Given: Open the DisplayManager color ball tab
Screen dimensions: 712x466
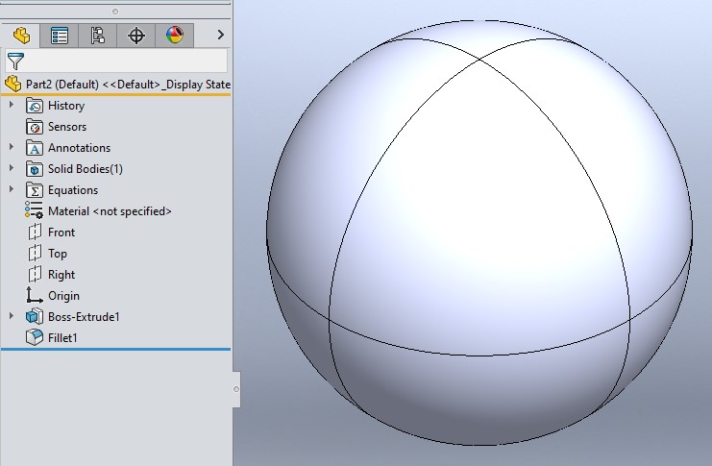Looking at the screenshot, I should (175, 36).
